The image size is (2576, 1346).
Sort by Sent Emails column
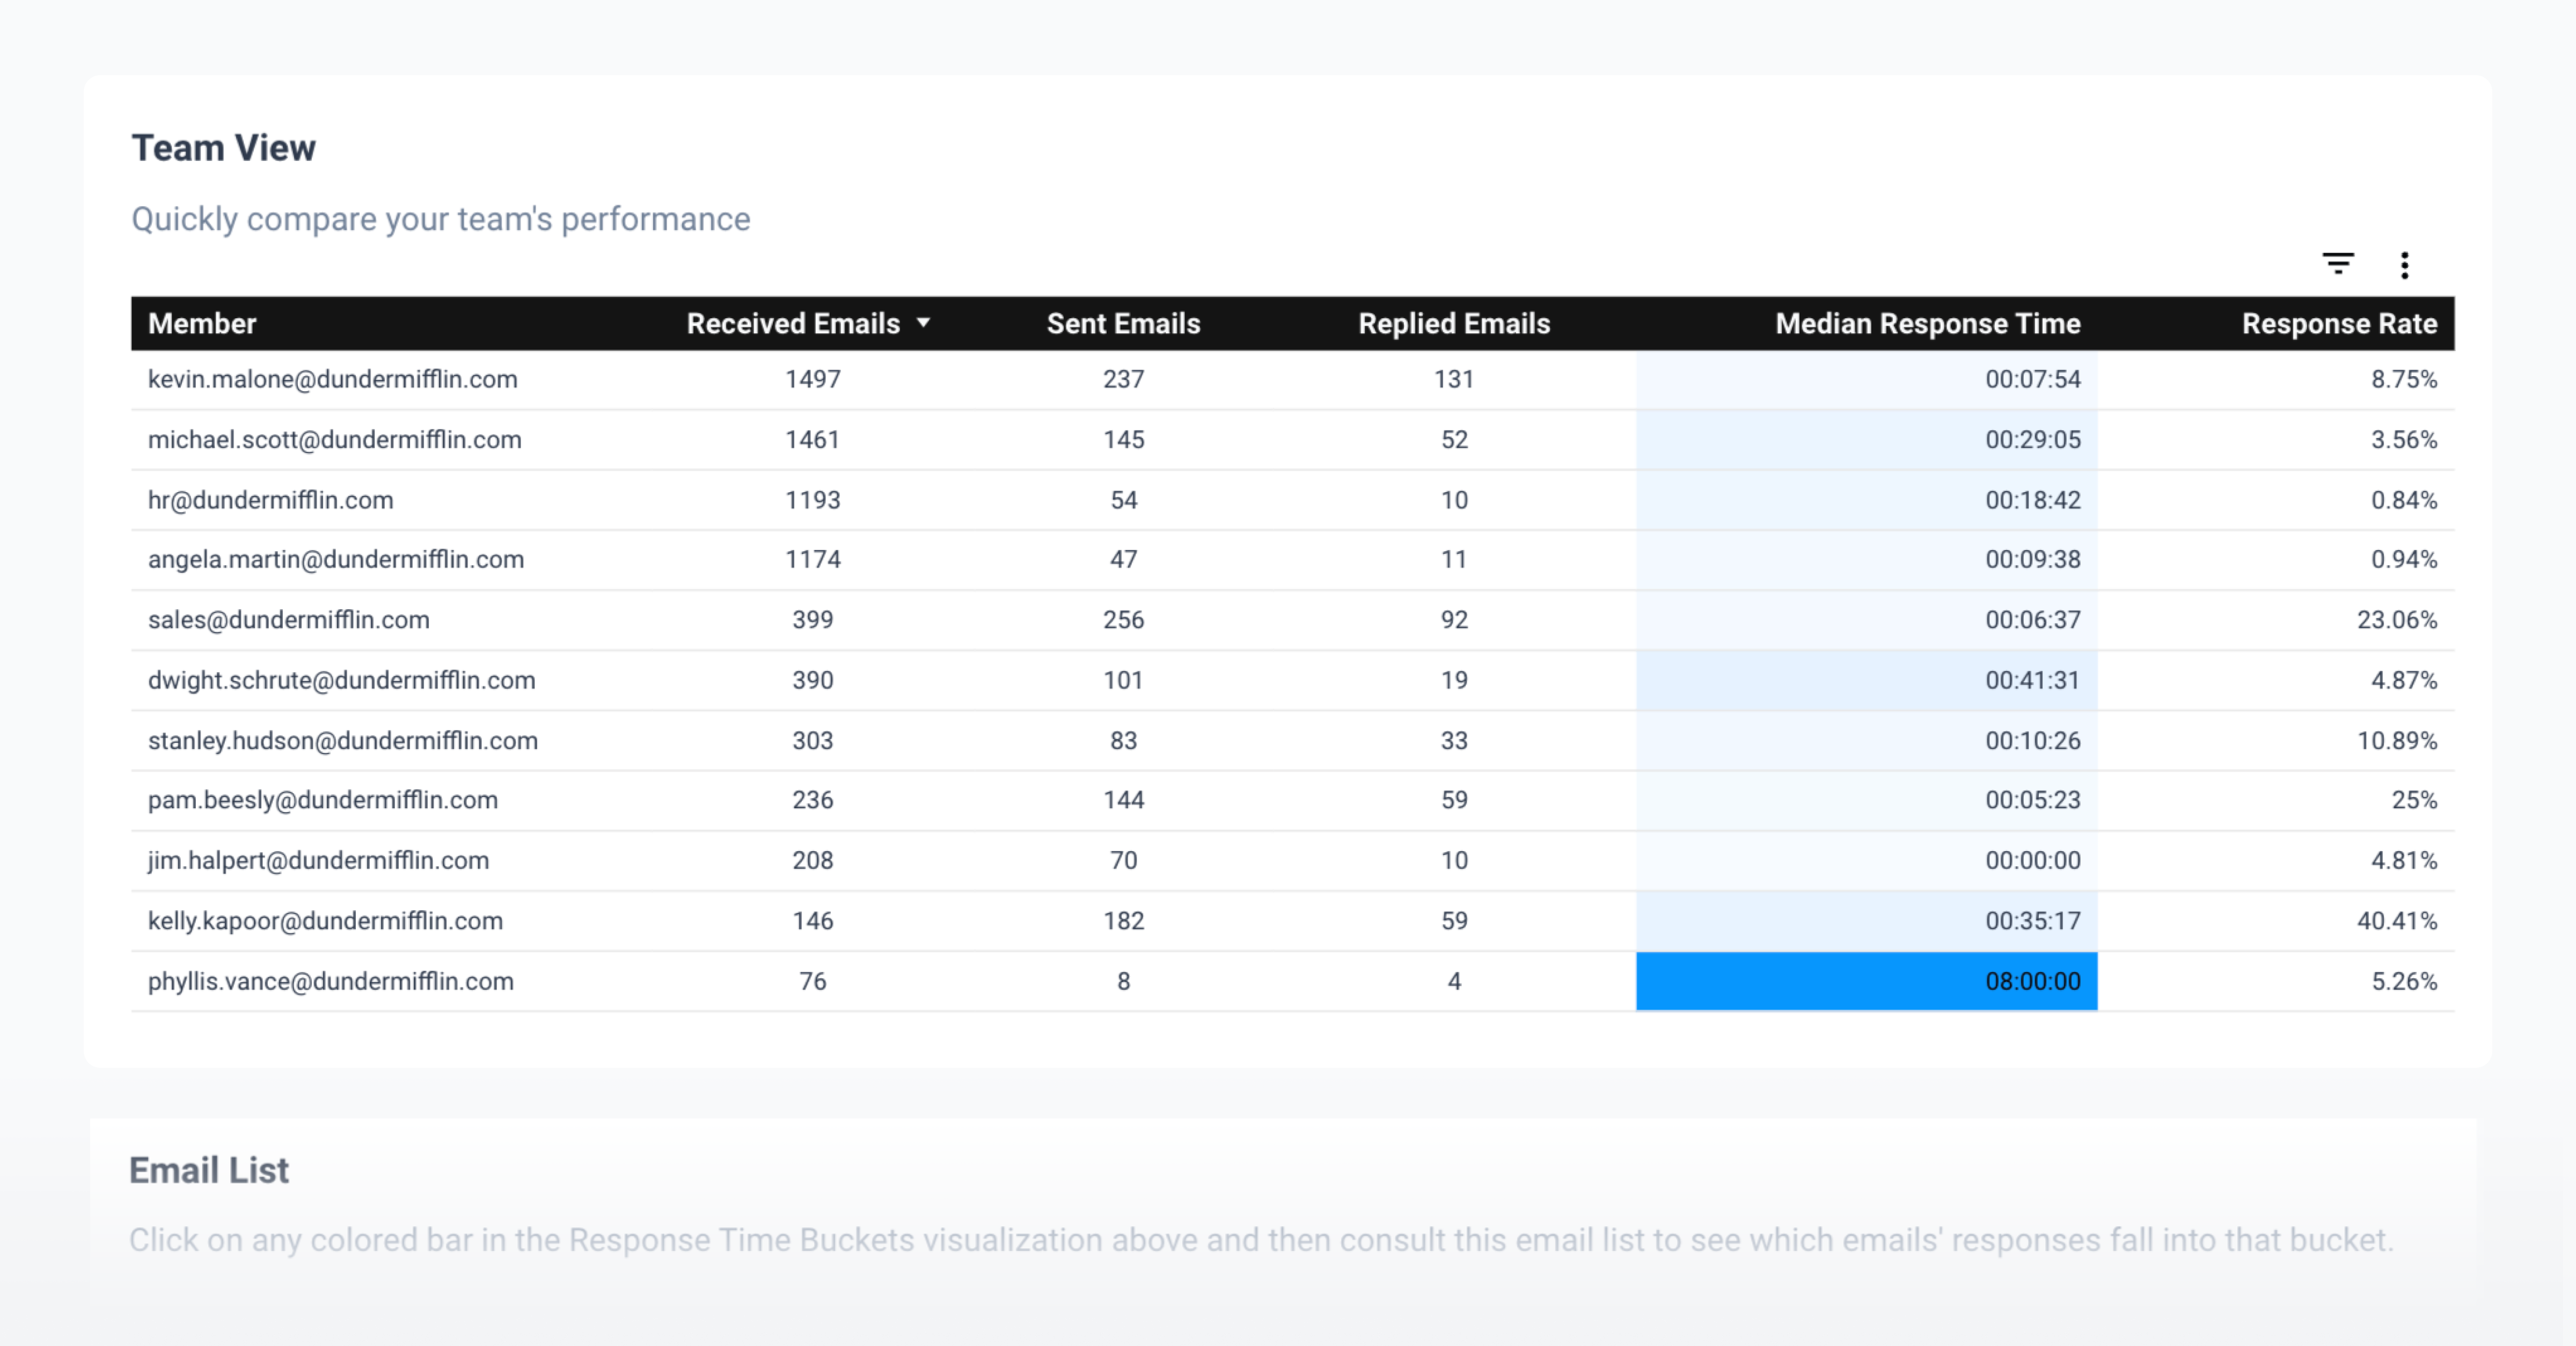(x=1123, y=323)
